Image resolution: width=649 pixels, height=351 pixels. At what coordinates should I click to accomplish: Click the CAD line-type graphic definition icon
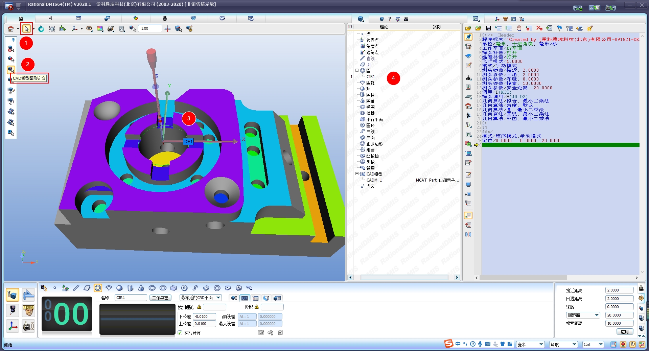pos(11,70)
